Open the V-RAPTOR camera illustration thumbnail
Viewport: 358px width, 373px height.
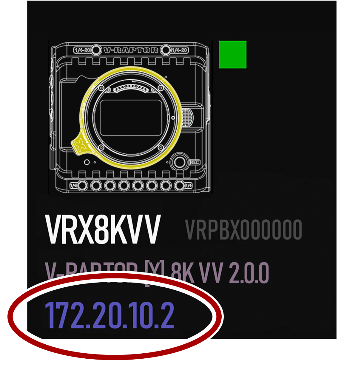pyautogui.click(x=130, y=117)
